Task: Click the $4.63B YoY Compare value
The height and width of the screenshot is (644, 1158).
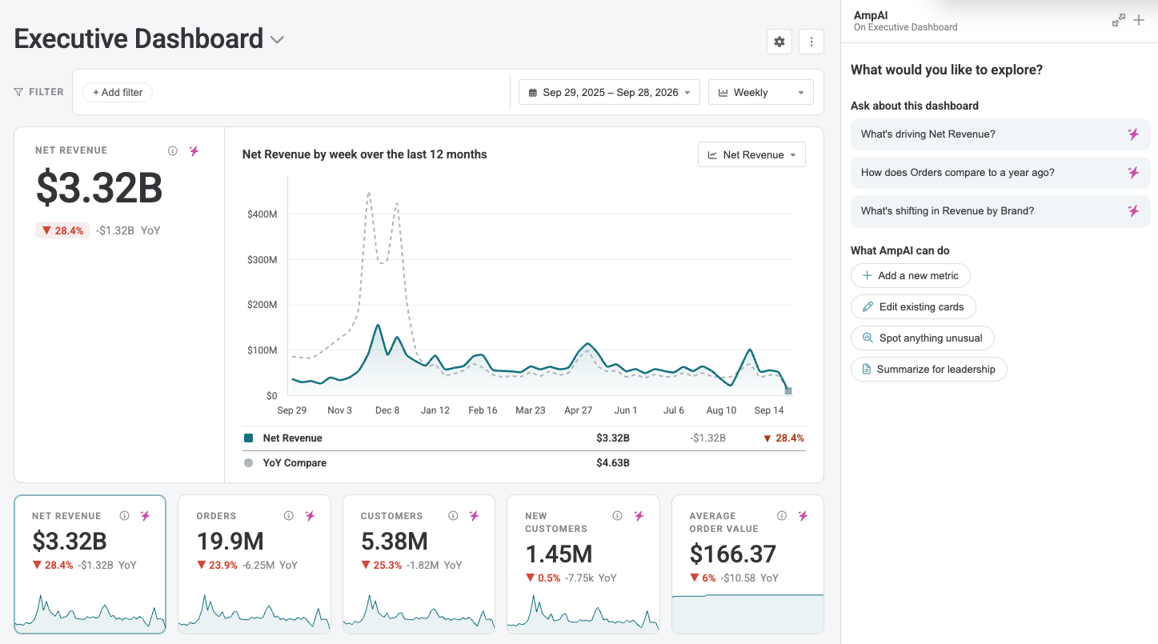Action: pos(613,462)
